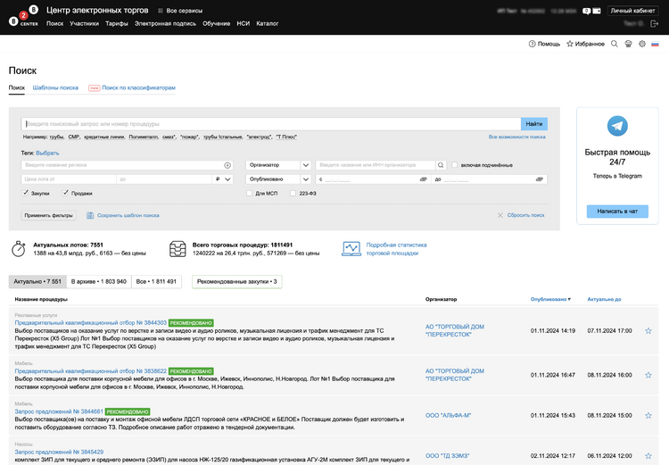Select the Все • 1 811 491 tab
The height and width of the screenshot is (465, 669).
click(x=156, y=282)
